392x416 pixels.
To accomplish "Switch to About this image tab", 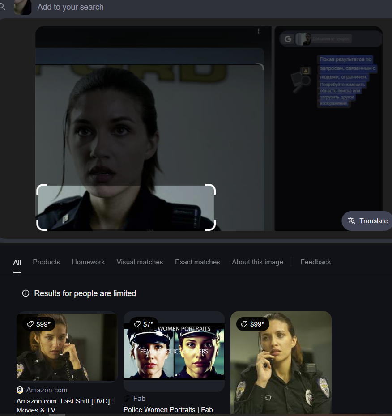I will pos(257,262).
